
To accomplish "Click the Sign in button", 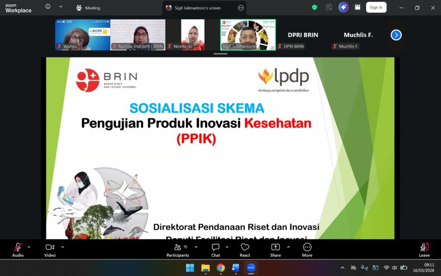I will point(376,7).
